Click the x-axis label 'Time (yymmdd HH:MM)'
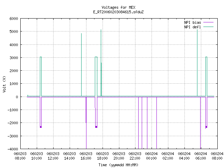This screenshot has width=224, height=168. point(118,165)
